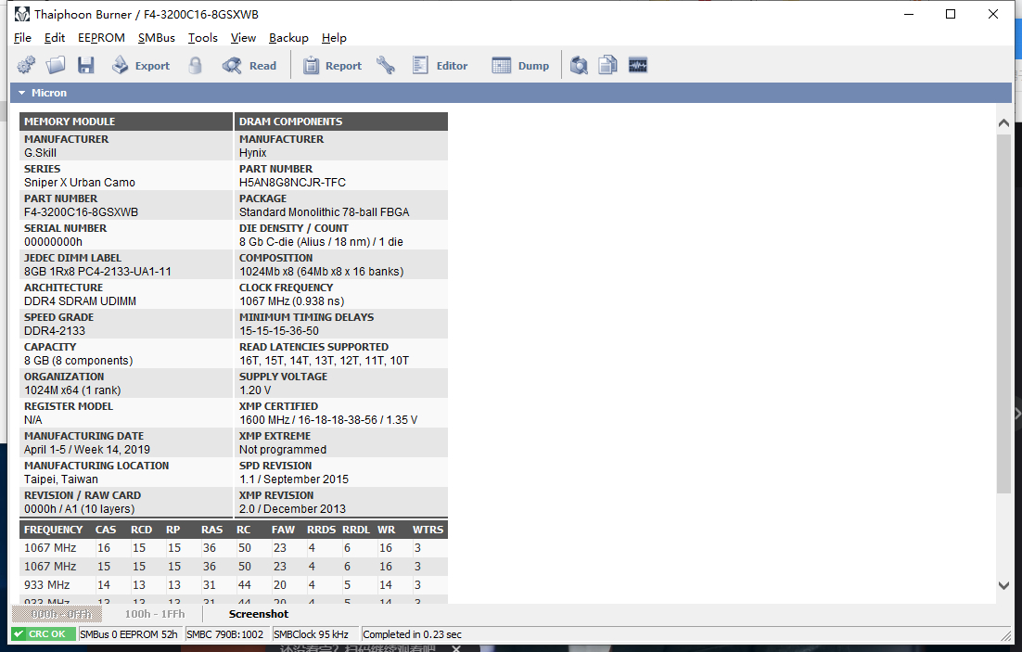This screenshot has width=1022, height=652.
Task: Click the Thaiphoon Burner app icon in title bar
Action: [x=21, y=14]
